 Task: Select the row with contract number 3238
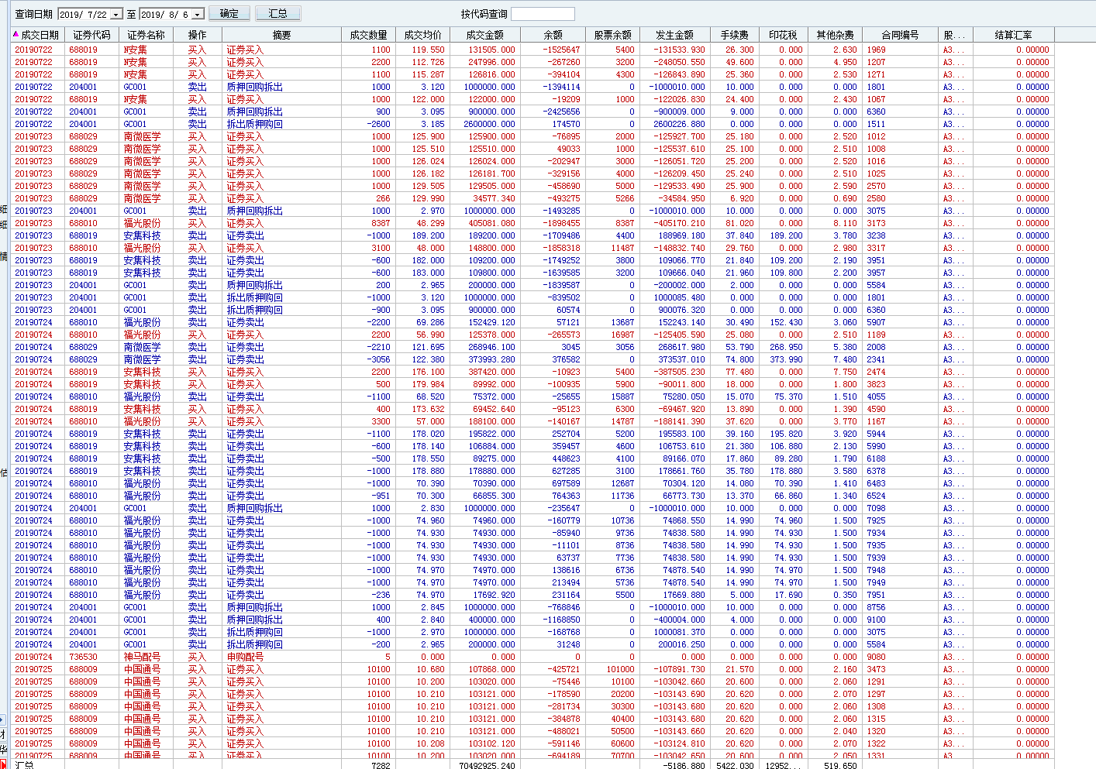[x=532, y=235]
